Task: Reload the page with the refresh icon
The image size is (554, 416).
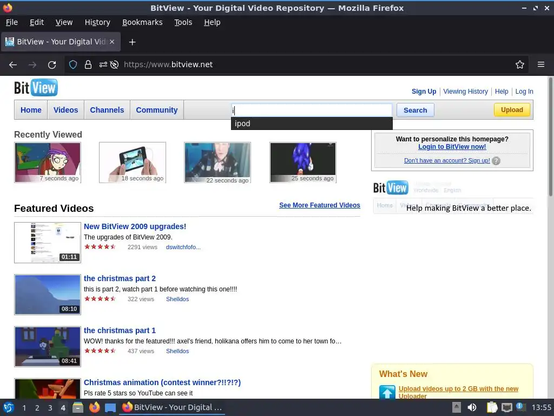Action: [52, 65]
